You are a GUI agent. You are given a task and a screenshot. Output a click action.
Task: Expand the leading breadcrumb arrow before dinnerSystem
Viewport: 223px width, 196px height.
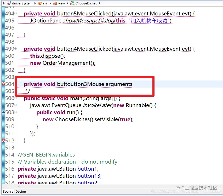point(4,3)
